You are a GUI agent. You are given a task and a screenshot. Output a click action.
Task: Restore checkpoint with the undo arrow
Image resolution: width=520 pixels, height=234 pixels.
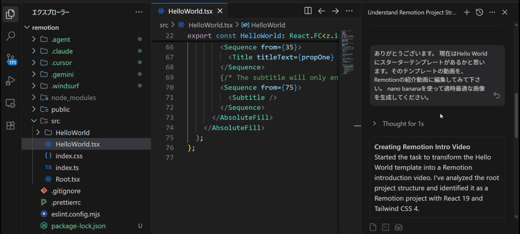coord(496,96)
